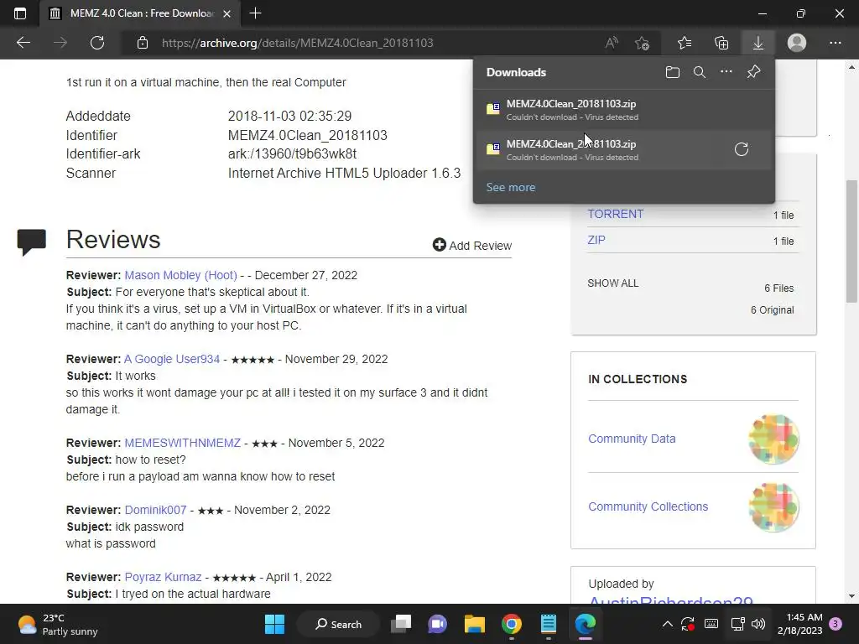Image resolution: width=859 pixels, height=644 pixels.
Task: Open ZIP download option
Action: (596, 240)
